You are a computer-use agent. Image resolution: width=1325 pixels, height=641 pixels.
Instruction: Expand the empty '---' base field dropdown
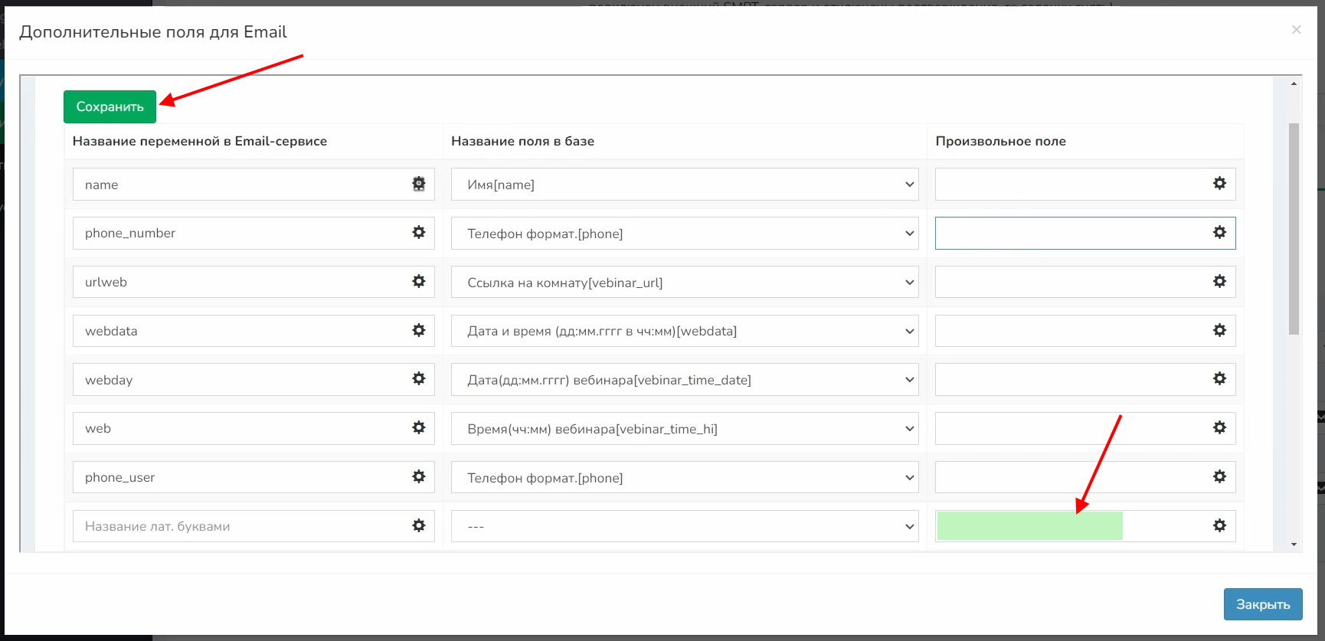pos(684,526)
